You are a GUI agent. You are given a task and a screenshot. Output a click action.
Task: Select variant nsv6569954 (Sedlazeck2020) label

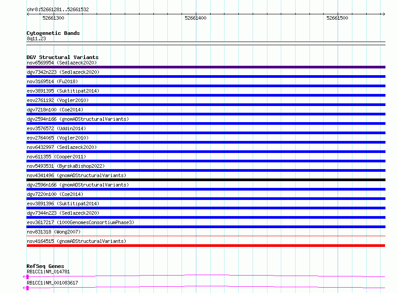click(x=62, y=63)
